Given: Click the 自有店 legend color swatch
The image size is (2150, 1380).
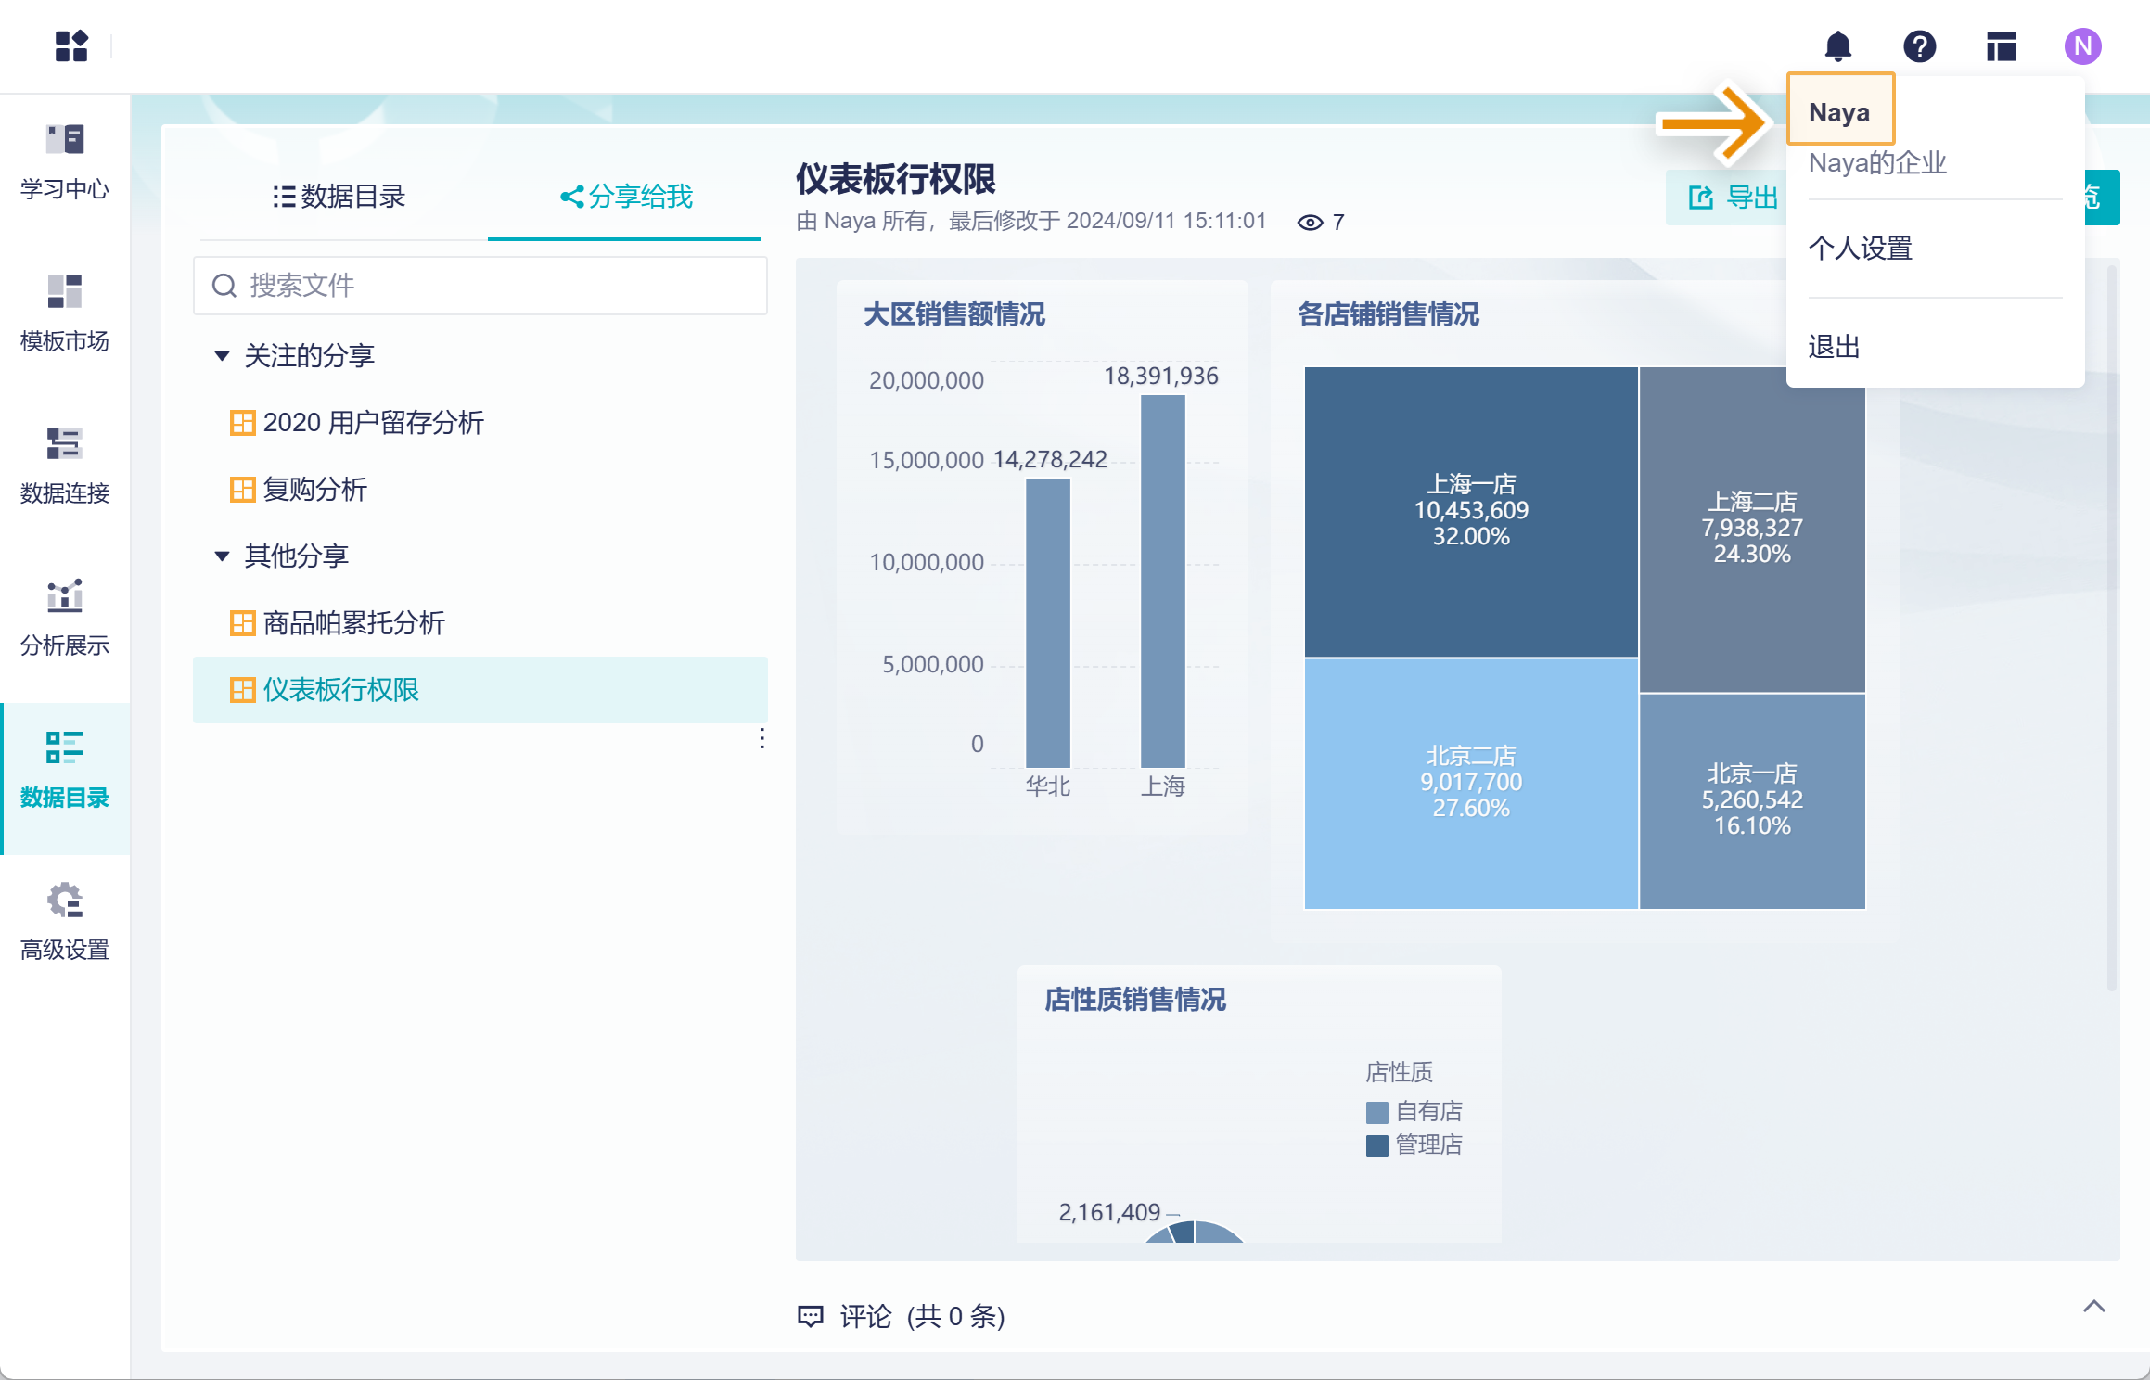Looking at the screenshot, I should point(1376,1112).
